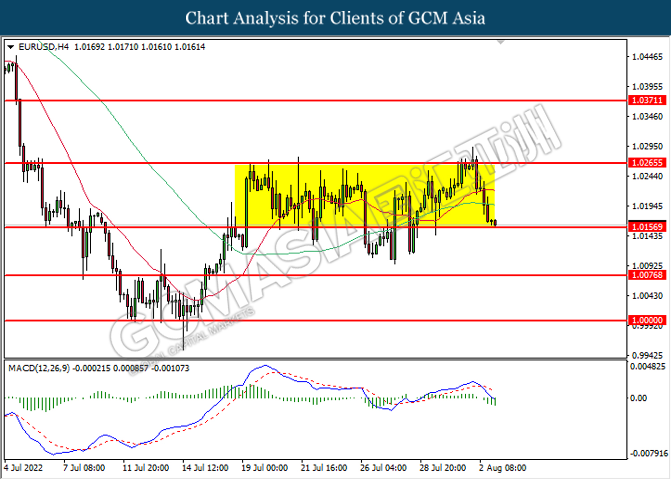This screenshot has width=671, height=479.
Task: Select the 1.02950 price scale value
Action: click(x=647, y=147)
